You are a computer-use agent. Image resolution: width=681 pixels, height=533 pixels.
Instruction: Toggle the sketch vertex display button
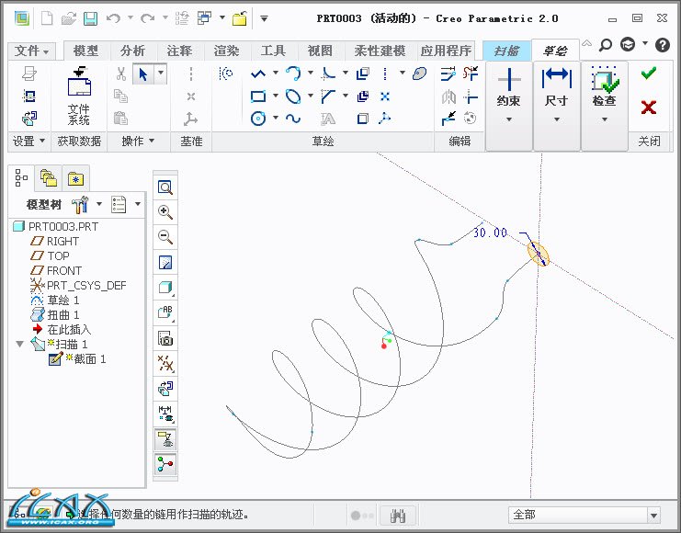pyautogui.click(x=165, y=464)
